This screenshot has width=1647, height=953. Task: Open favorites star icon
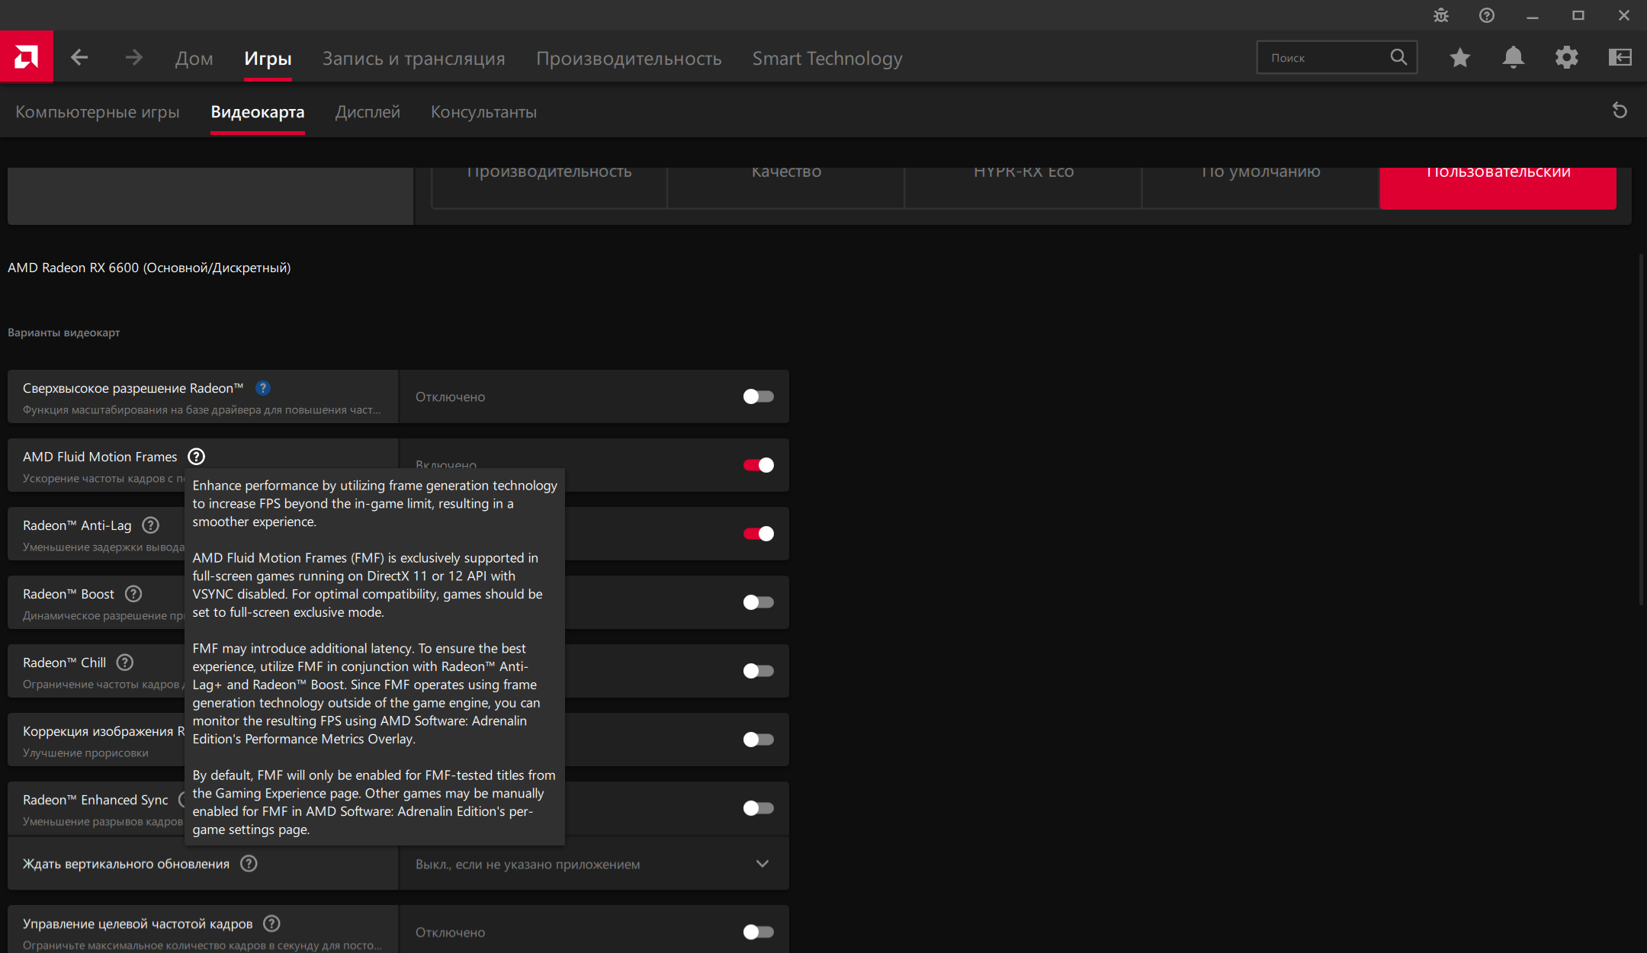pyautogui.click(x=1460, y=57)
